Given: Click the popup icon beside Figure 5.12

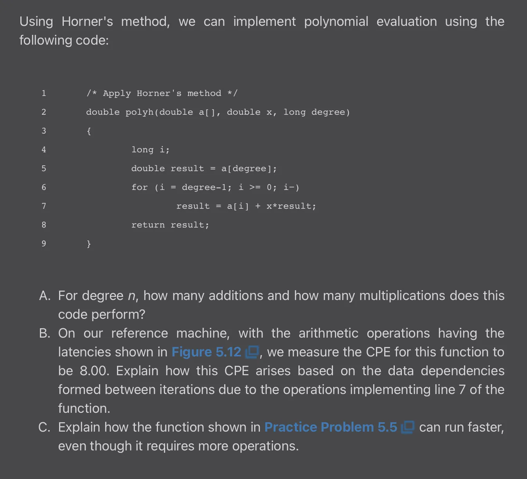Looking at the screenshot, I should click(252, 352).
